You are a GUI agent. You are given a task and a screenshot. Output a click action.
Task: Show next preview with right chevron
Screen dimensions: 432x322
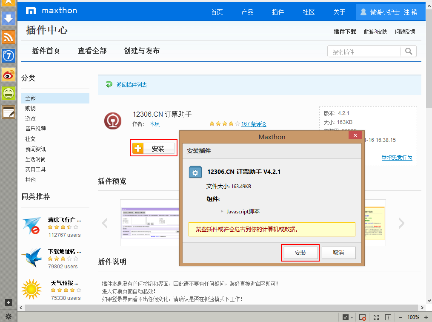[402, 223]
